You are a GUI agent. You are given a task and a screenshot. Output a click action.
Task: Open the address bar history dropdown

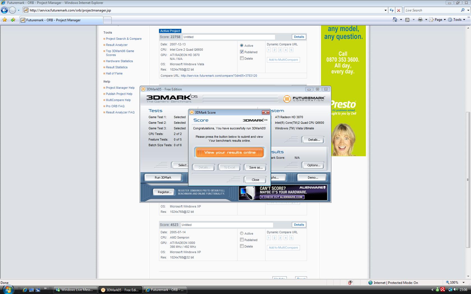[x=385, y=10]
